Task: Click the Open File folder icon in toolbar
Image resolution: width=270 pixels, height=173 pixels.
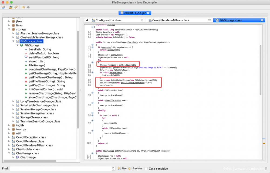Action: pyautogui.click(x=4, y=7)
